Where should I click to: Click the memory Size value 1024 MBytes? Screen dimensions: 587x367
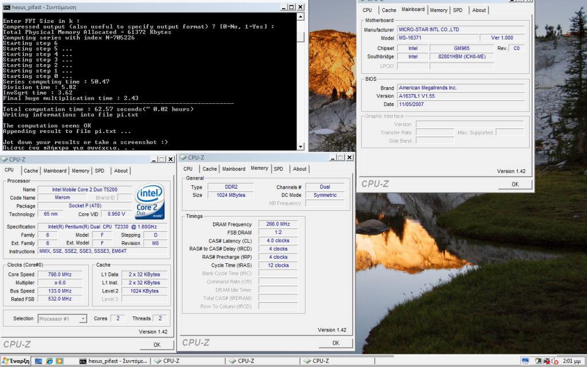pos(230,195)
